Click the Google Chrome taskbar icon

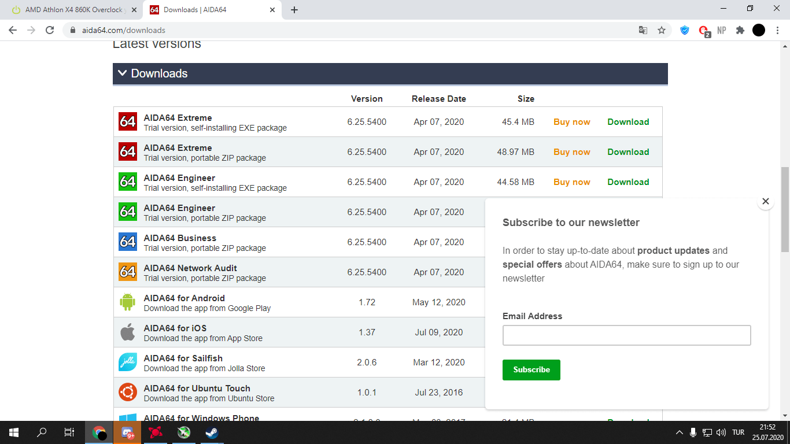point(99,432)
